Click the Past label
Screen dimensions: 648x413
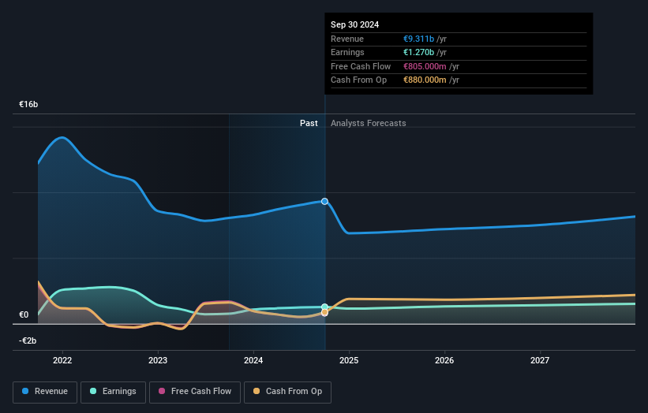tap(309, 123)
